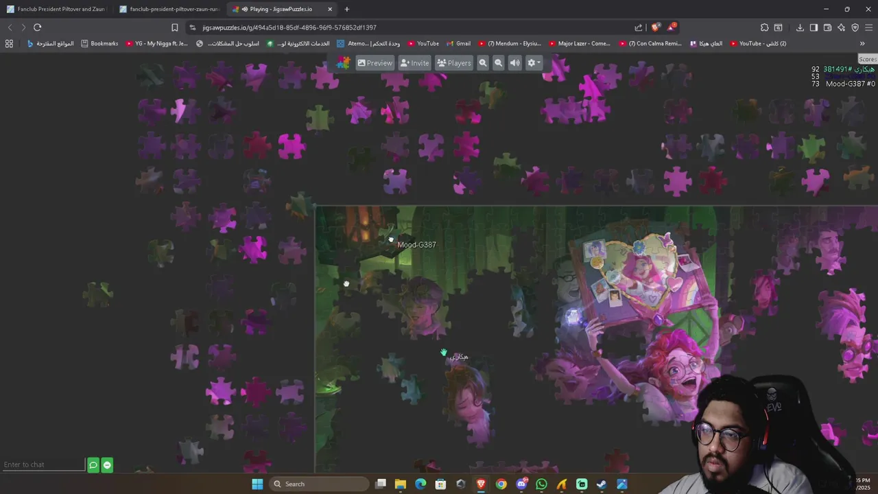Screen dimensions: 878x494
Task: Click the chat message input field
Action: point(43,464)
